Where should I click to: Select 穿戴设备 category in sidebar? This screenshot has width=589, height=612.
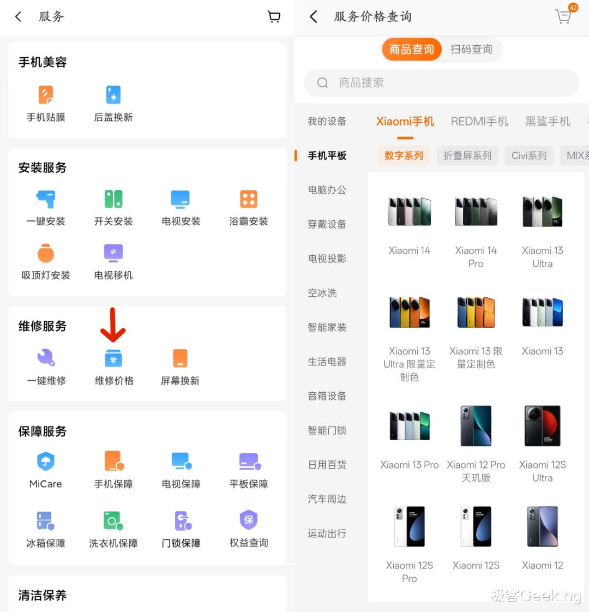click(x=327, y=224)
